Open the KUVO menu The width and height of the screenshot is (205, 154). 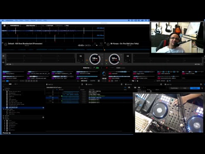39,21
